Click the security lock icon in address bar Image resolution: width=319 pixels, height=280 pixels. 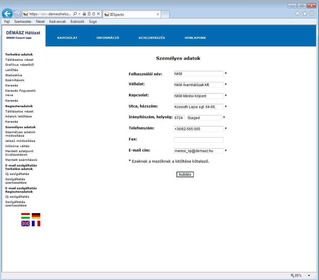[84, 14]
